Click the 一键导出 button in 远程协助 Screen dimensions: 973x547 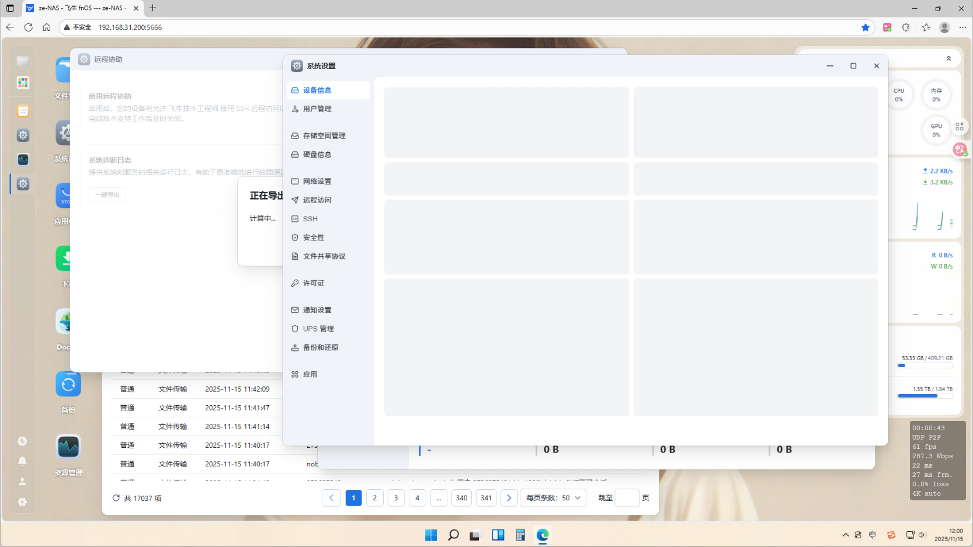click(x=107, y=194)
